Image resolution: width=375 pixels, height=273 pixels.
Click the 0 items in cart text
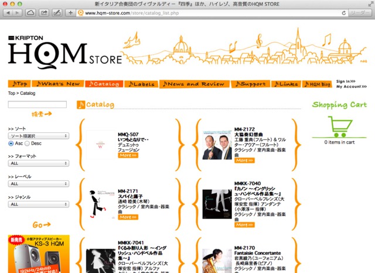(x=339, y=142)
